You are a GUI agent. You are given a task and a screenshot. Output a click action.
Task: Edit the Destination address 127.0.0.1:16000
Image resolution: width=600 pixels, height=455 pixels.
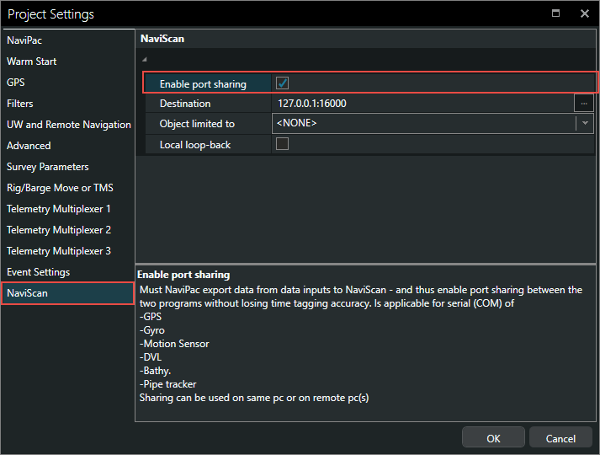tap(422, 104)
